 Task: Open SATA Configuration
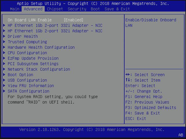28,91
